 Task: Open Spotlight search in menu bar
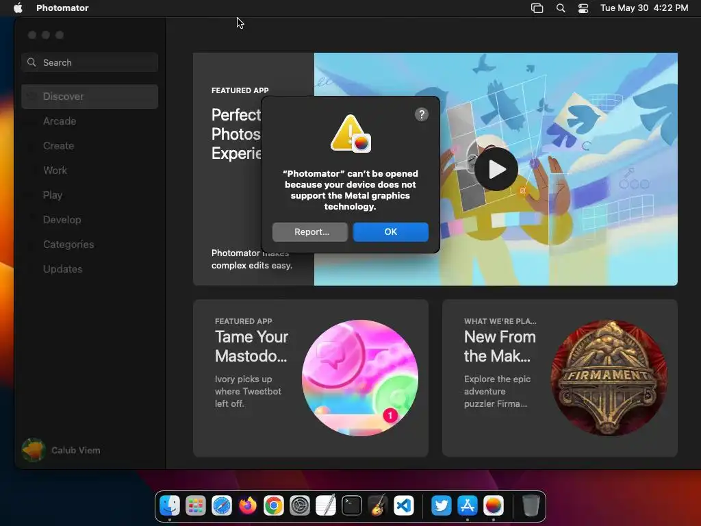point(560,8)
